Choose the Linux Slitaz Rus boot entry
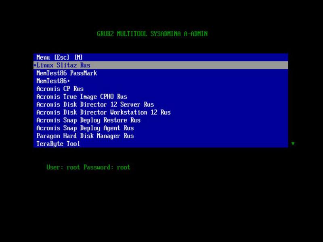This screenshot has height=242, width=323. [x=161, y=65]
